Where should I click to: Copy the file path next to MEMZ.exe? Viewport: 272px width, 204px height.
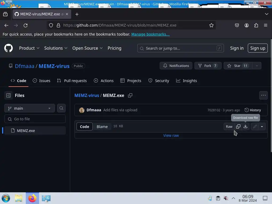click(x=130, y=95)
